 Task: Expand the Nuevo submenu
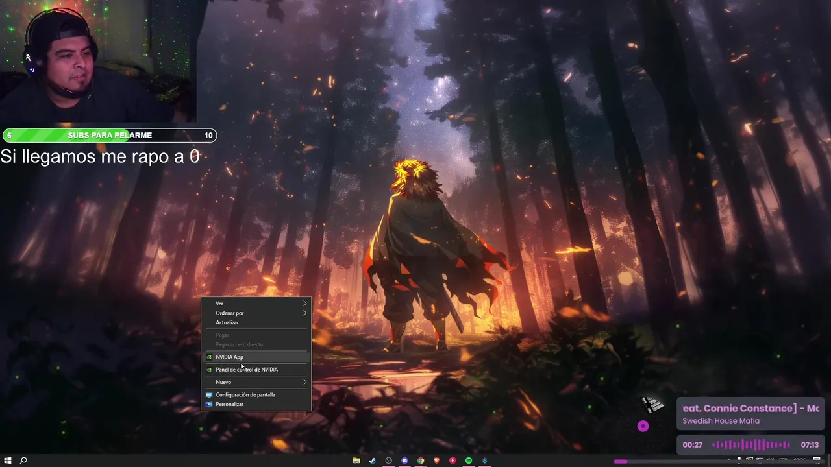[x=256, y=382]
